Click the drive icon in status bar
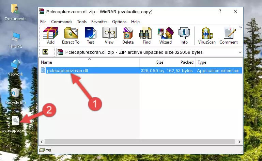This screenshot has height=161, width=262. [42, 150]
